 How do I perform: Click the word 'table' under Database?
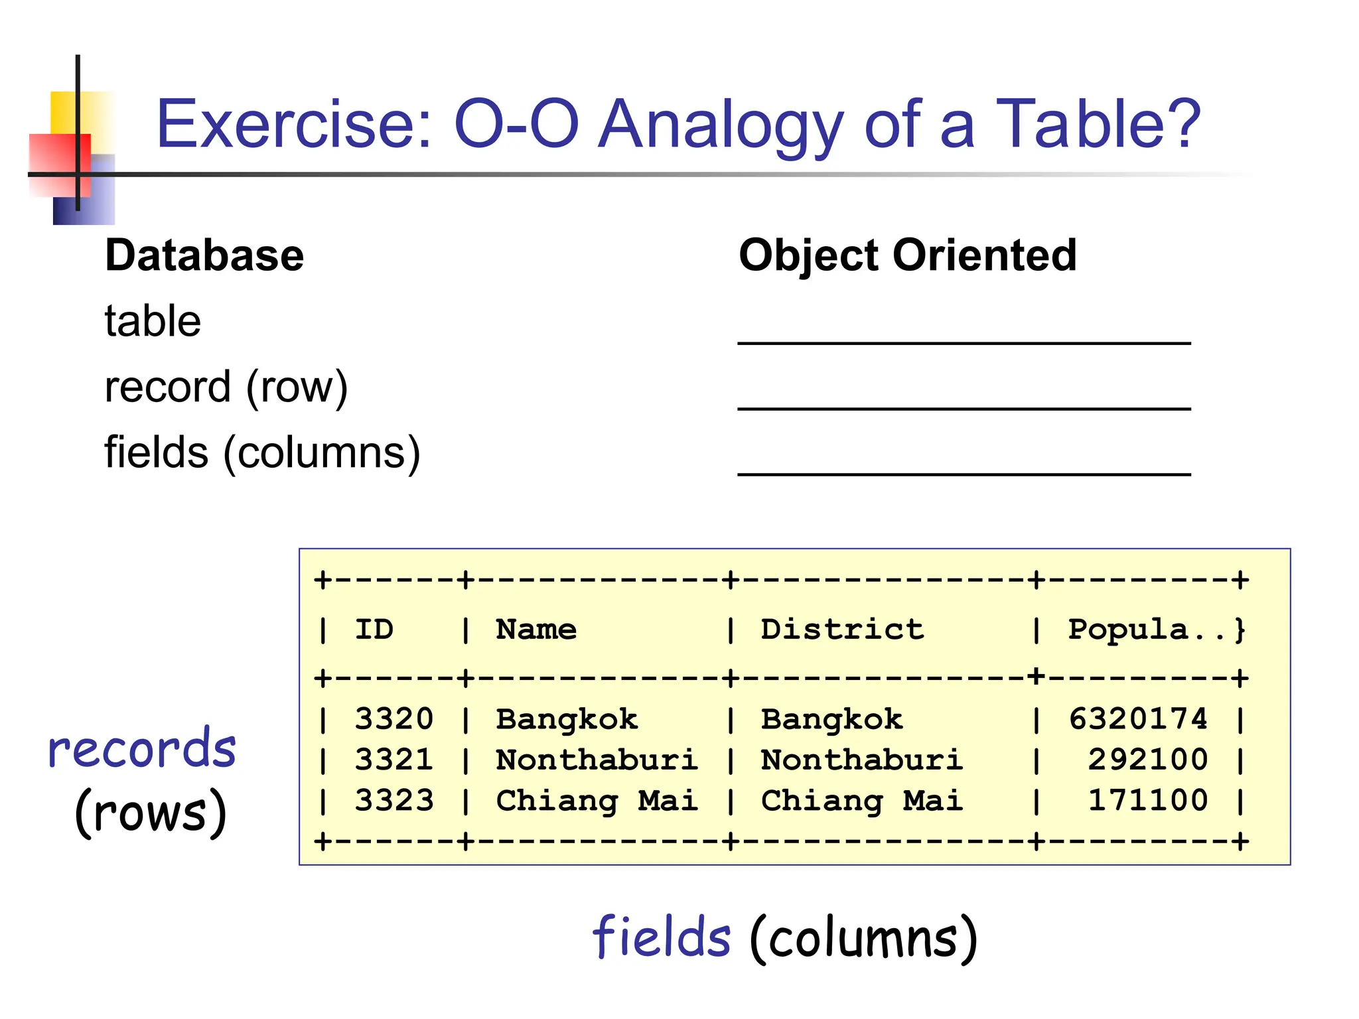(153, 322)
